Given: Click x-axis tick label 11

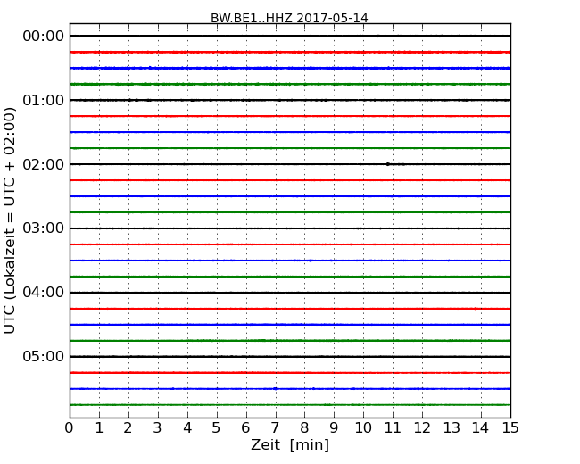Looking at the screenshot, I should [393, 428].
